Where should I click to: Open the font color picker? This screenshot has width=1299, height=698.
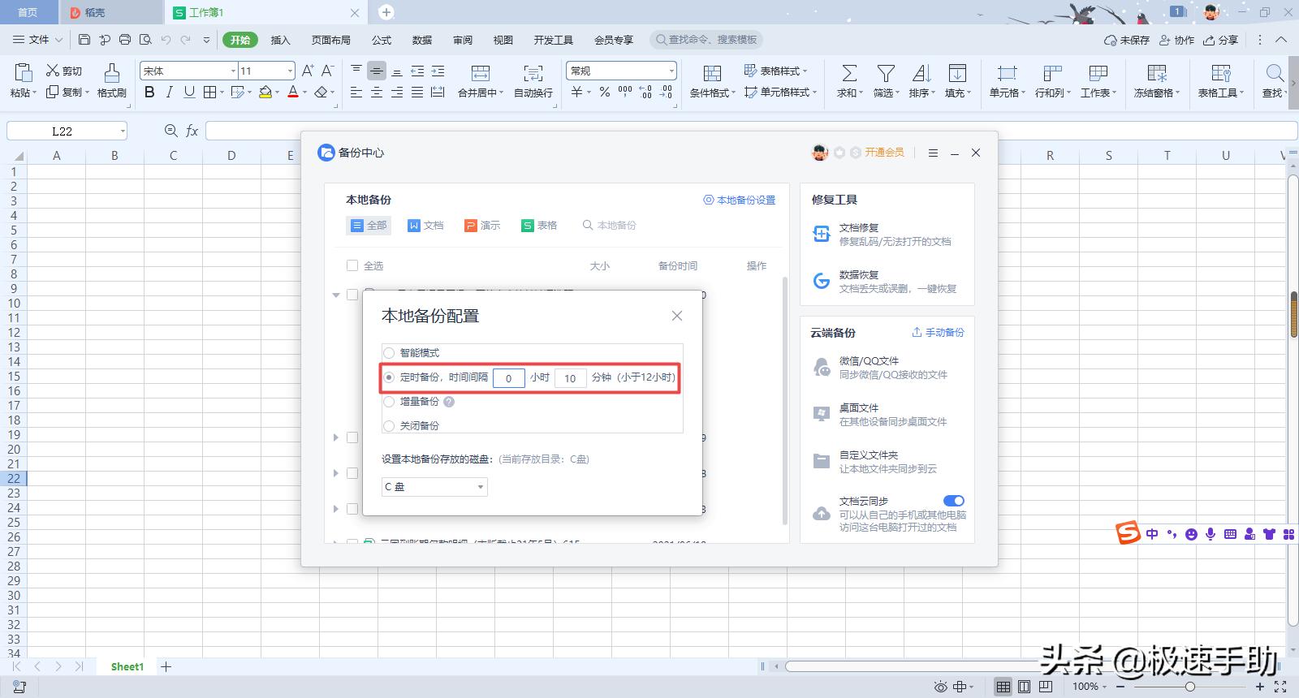(x=305, y=93)
